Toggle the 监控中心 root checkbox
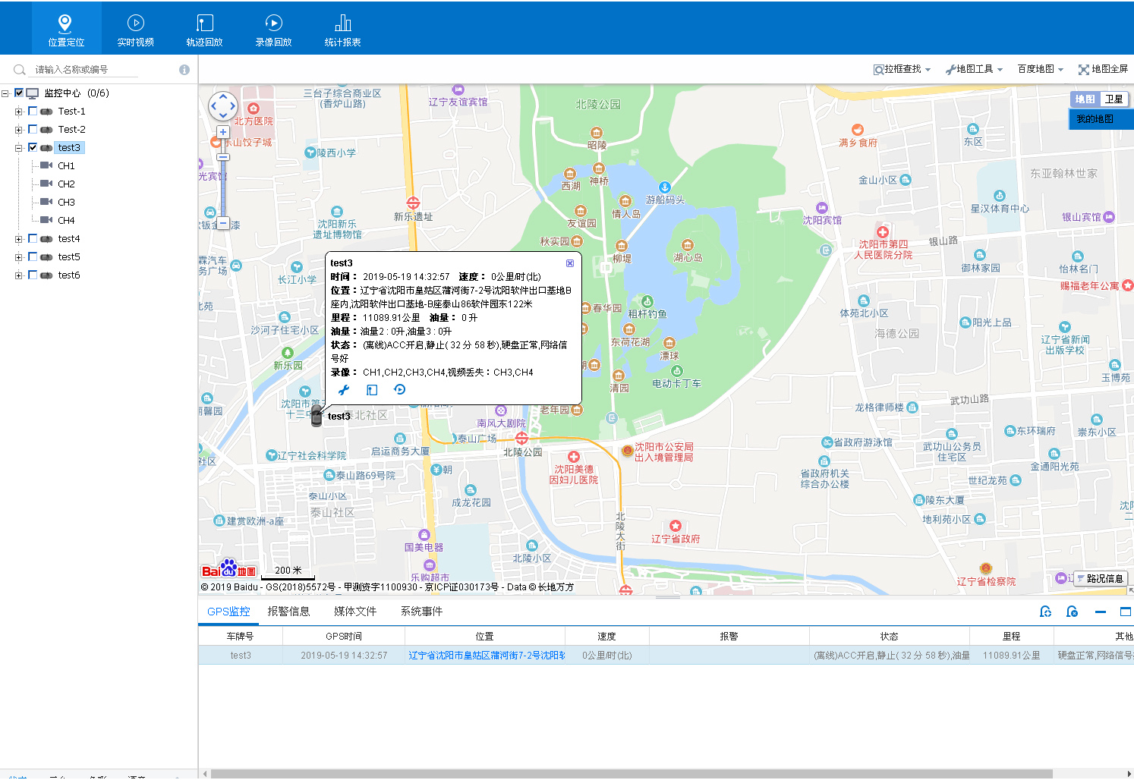This screenshot has height=780, width=1134. pyautogui.click(x=19, y=93)
